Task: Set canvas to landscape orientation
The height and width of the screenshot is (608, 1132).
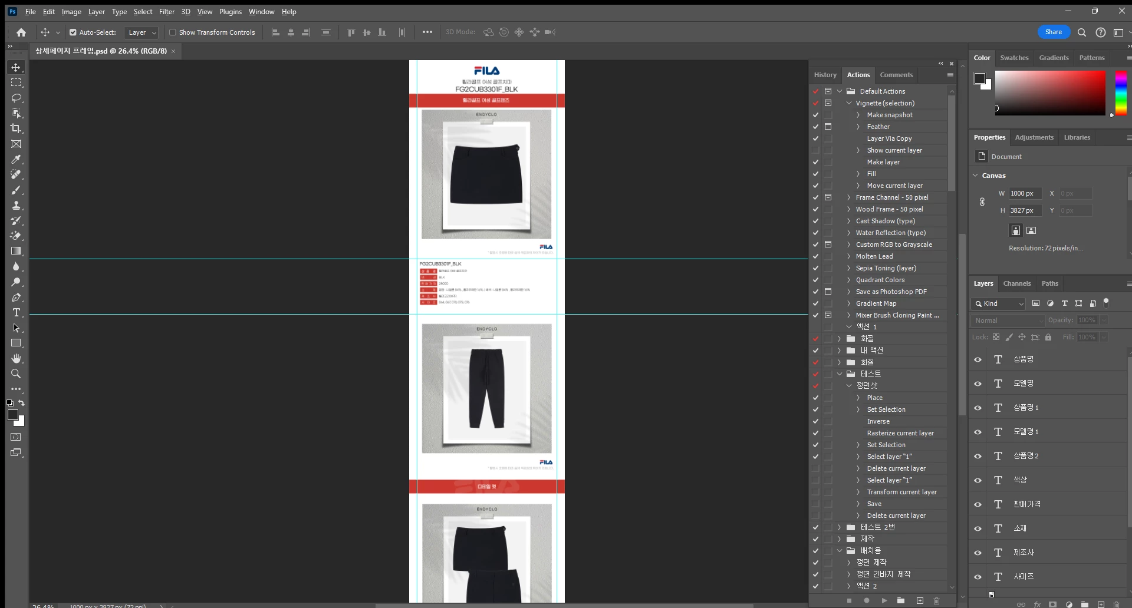Action: click(1031, 230)
